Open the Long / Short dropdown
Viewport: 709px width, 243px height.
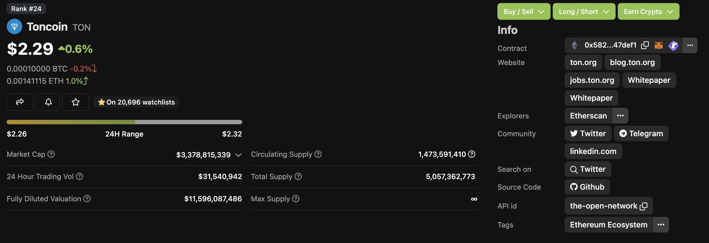coord(584,11)
